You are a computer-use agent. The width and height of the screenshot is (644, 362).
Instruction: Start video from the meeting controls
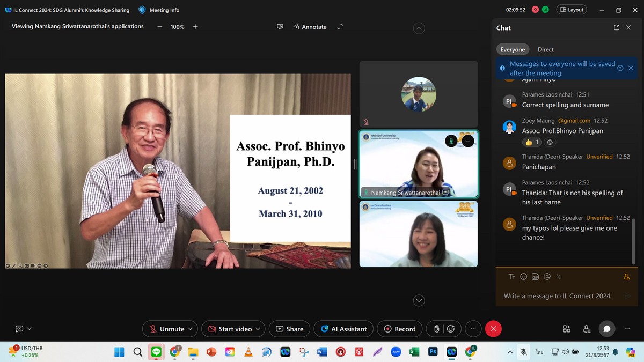(230, 329)
